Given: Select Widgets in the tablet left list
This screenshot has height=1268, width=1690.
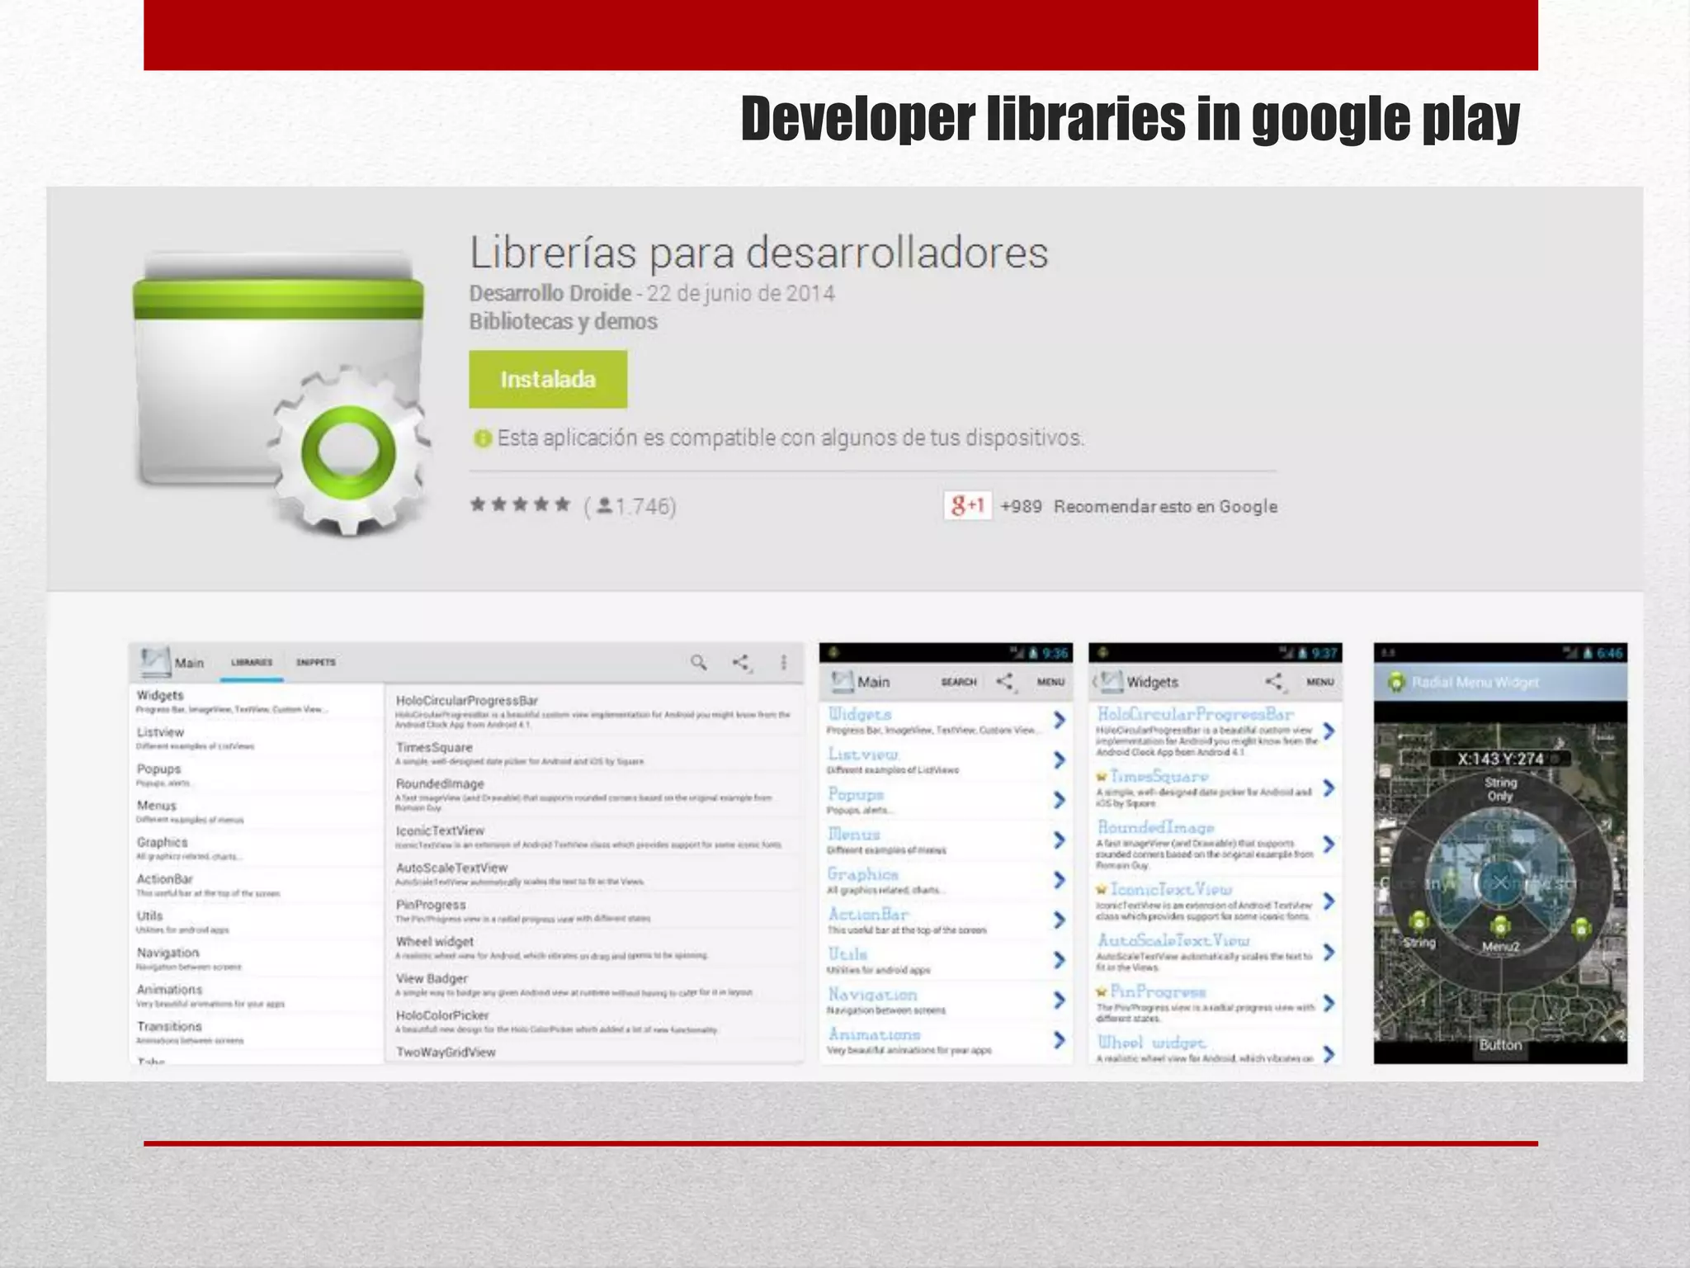Looking at the screenshot, I should pos(256,702).
